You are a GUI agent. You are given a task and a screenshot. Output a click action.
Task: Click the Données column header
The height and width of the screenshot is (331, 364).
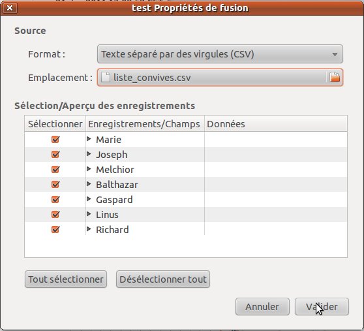[276, 124]
